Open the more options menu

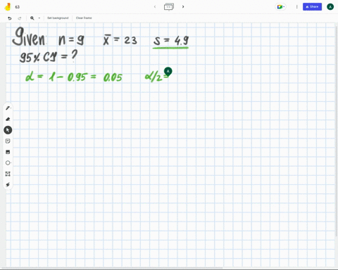[296, 7]
